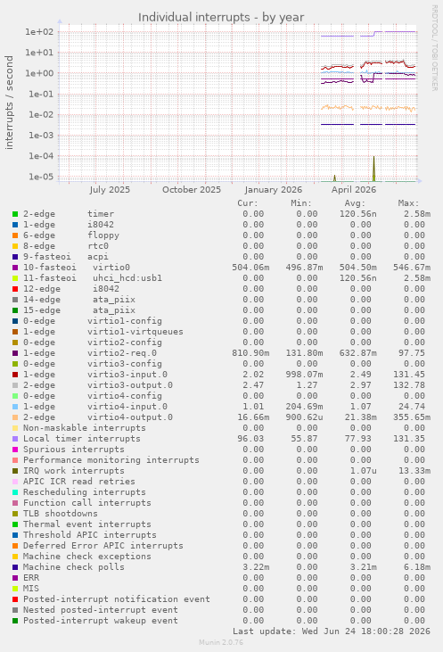443x652 pixels.
Task: Click the olive swatch for IRQ work interrupts
Action: point(15,471)
